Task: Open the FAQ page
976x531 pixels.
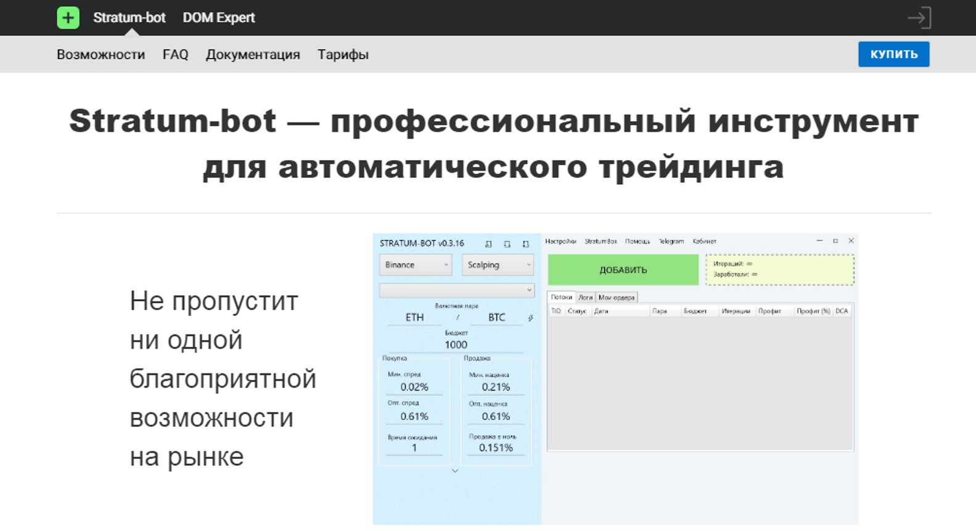Action: (x=175, y=54)
